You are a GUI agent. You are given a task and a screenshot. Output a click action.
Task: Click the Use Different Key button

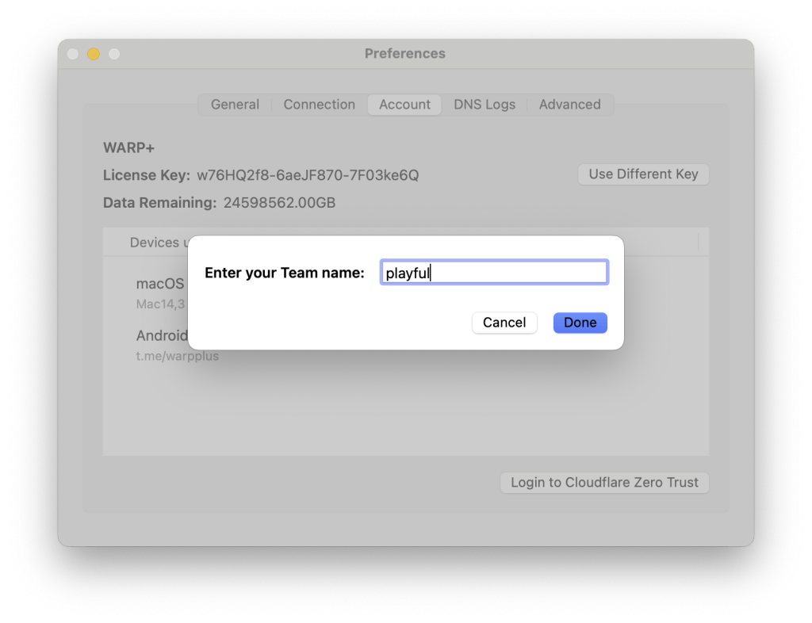(643, 174)
